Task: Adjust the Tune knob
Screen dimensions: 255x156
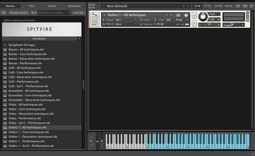Action: pyautogui.click(x=203, y=17)
